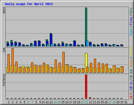This screenshot has width=134, height=105.
Task: Click day label 24 on the x-axis
Action: [x=98, y=102]
